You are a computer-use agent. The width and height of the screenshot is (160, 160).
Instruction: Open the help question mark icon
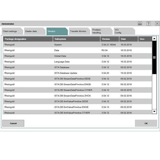point(149,23)
